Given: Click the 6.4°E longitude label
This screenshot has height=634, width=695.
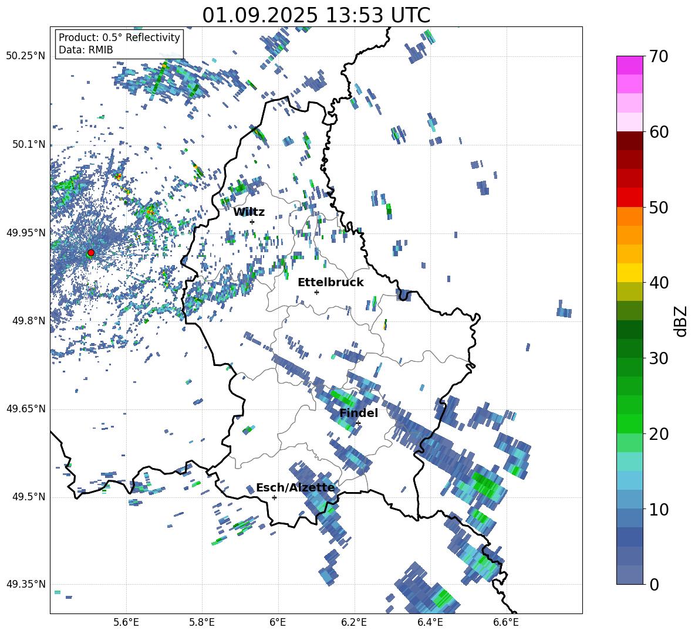Looking at the screenshot, I should click(x=430, y=622).
